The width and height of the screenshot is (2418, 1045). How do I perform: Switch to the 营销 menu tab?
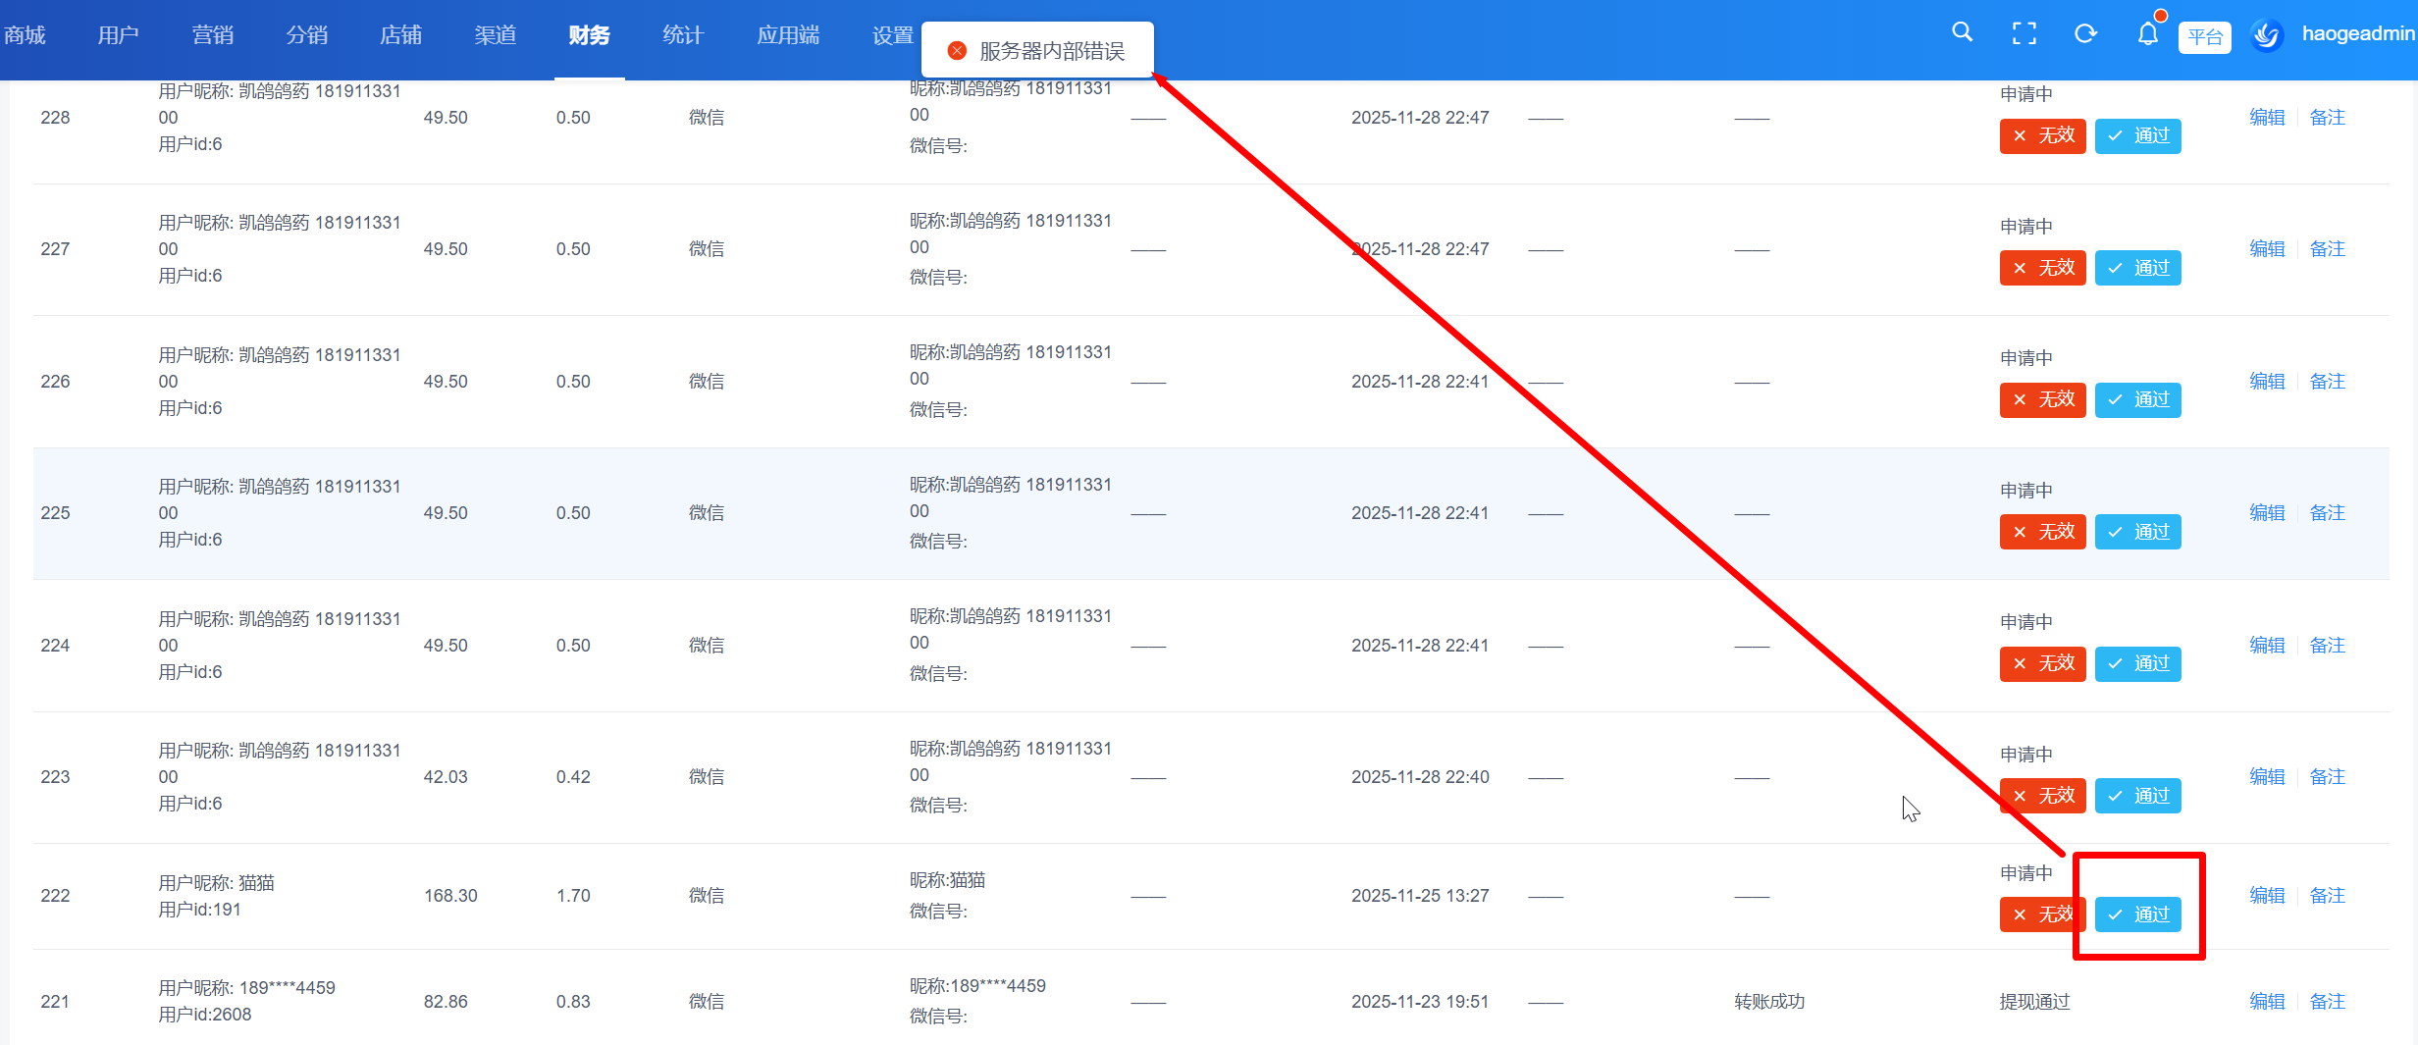coord(213,35)
